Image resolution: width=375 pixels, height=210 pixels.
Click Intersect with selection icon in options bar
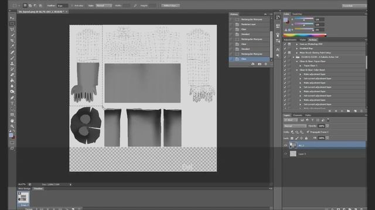tap(40, 5)
